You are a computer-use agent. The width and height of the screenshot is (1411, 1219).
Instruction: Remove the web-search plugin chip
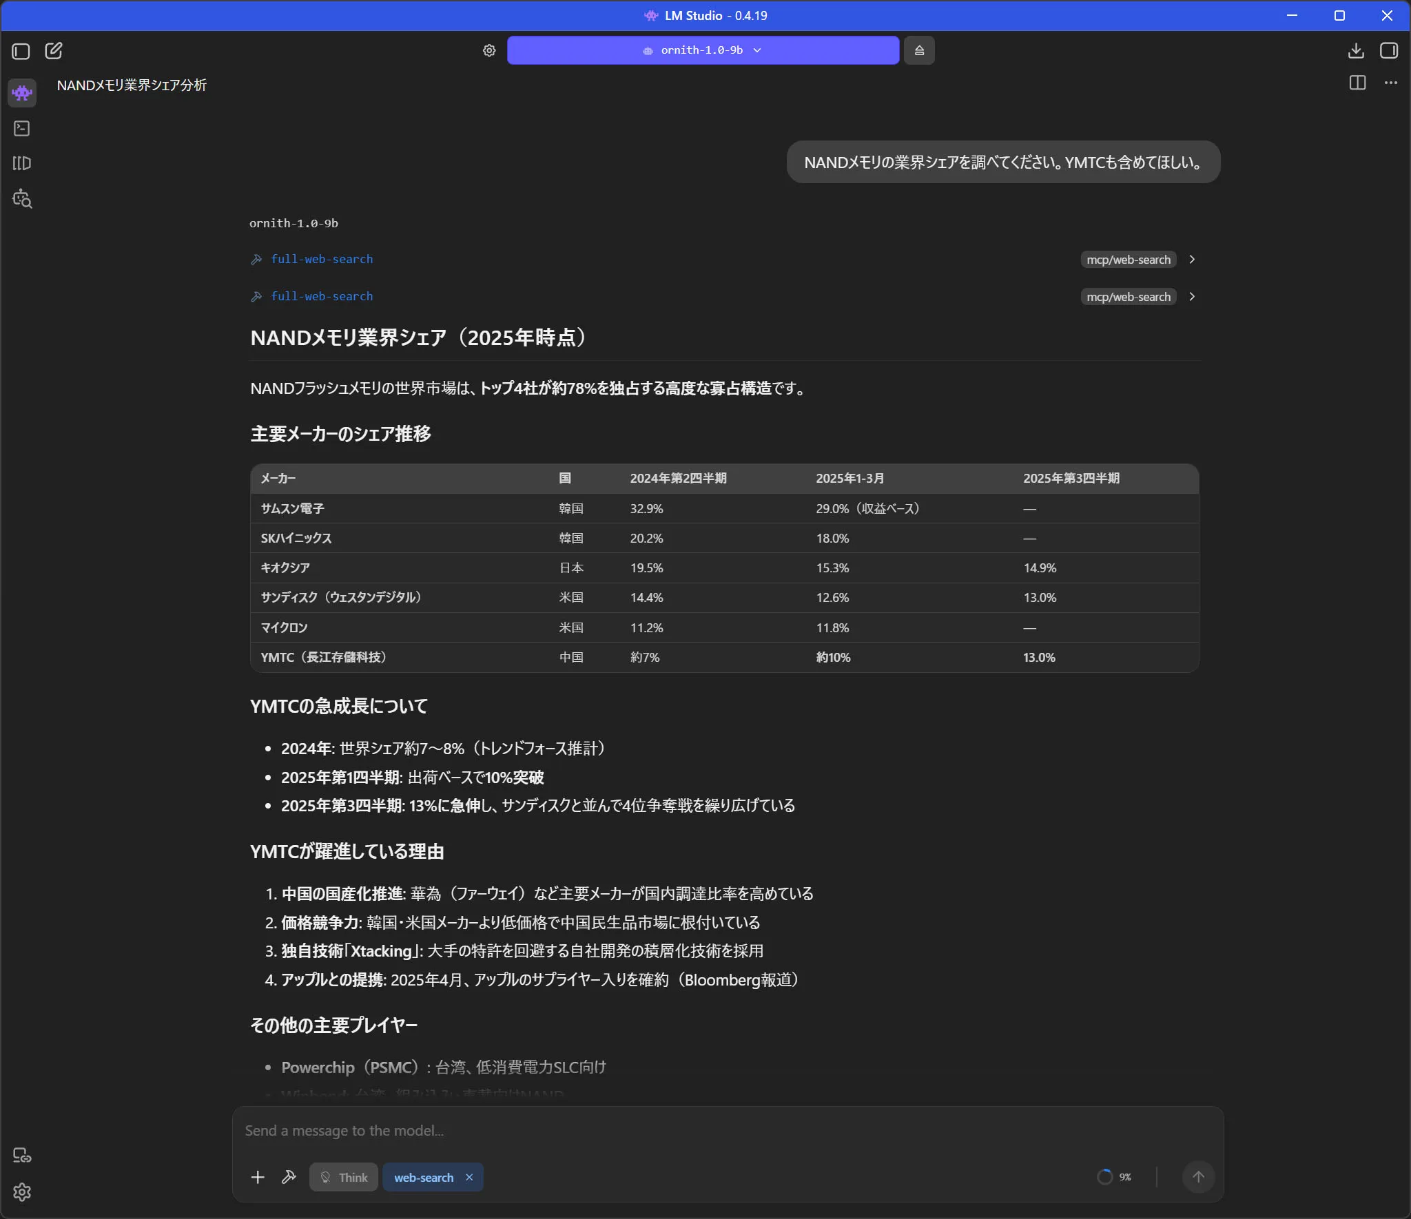coord(469,1177)
